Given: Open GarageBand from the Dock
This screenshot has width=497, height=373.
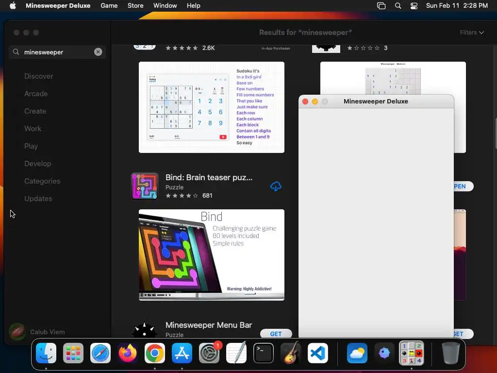Looking at the screenshot, I should pos(291,353).
